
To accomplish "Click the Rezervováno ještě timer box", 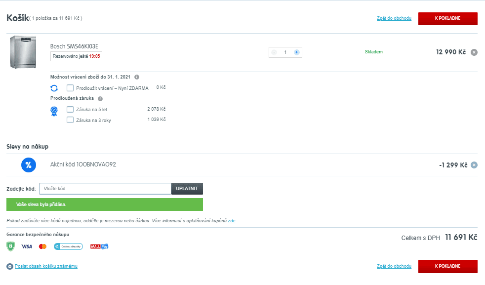I will 76,56.
